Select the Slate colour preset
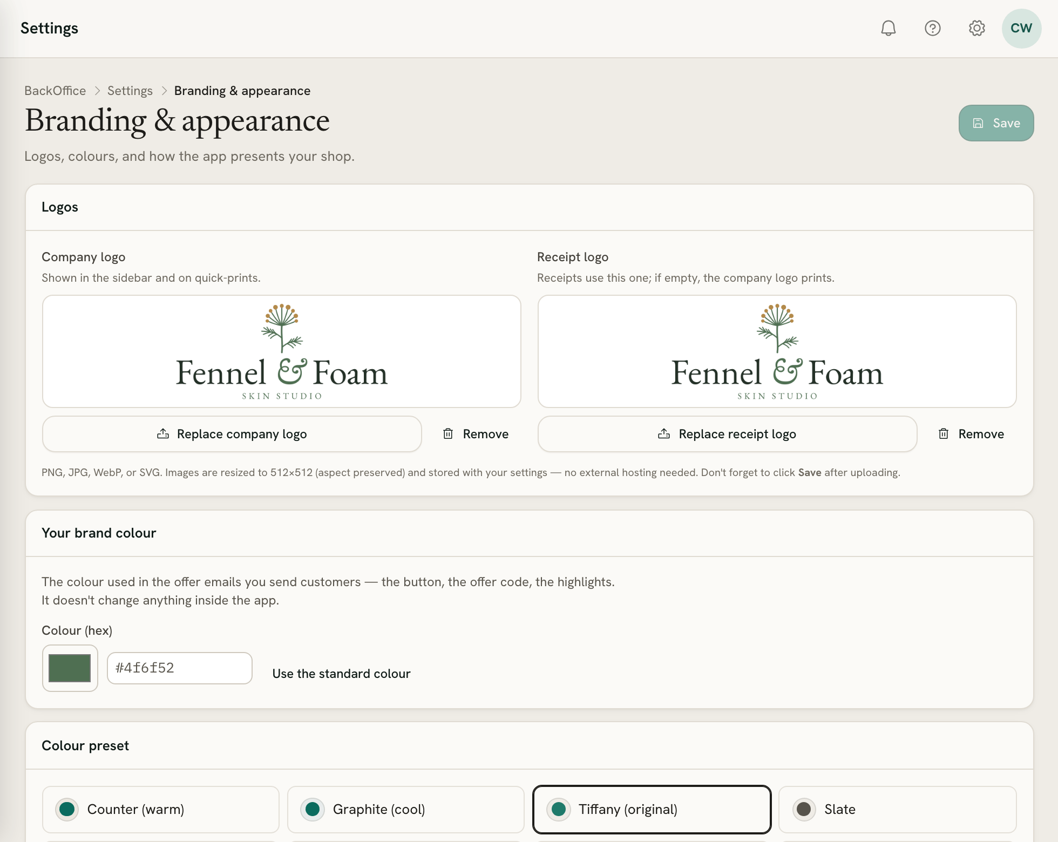This screenshot has width=1058, height=842. pos(897,810)
